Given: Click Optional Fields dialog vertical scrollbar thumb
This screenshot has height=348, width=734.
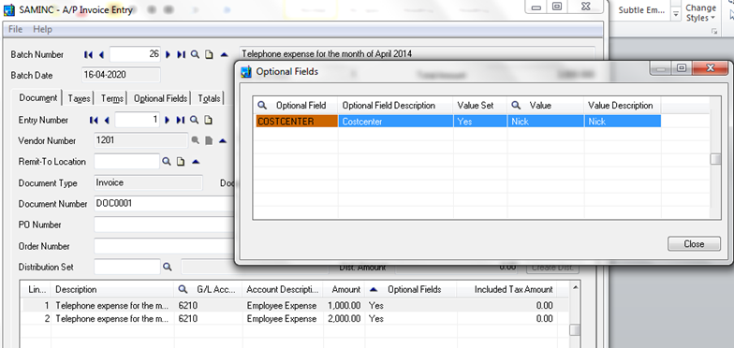Looking at the screenshot, I should point(715,159).
